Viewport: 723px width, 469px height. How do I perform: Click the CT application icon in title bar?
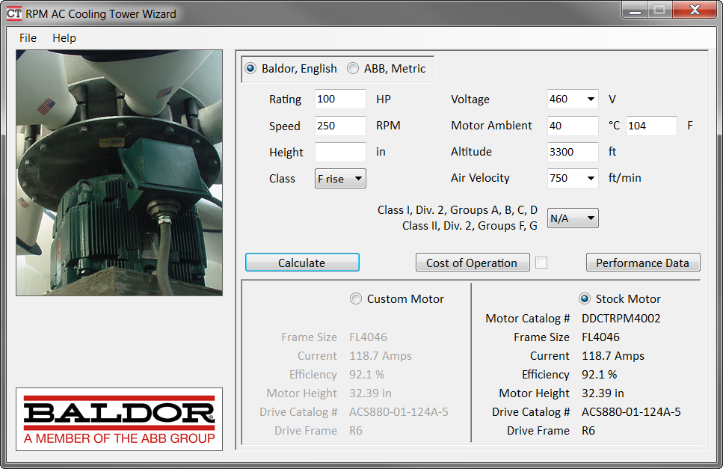(13, 10)
